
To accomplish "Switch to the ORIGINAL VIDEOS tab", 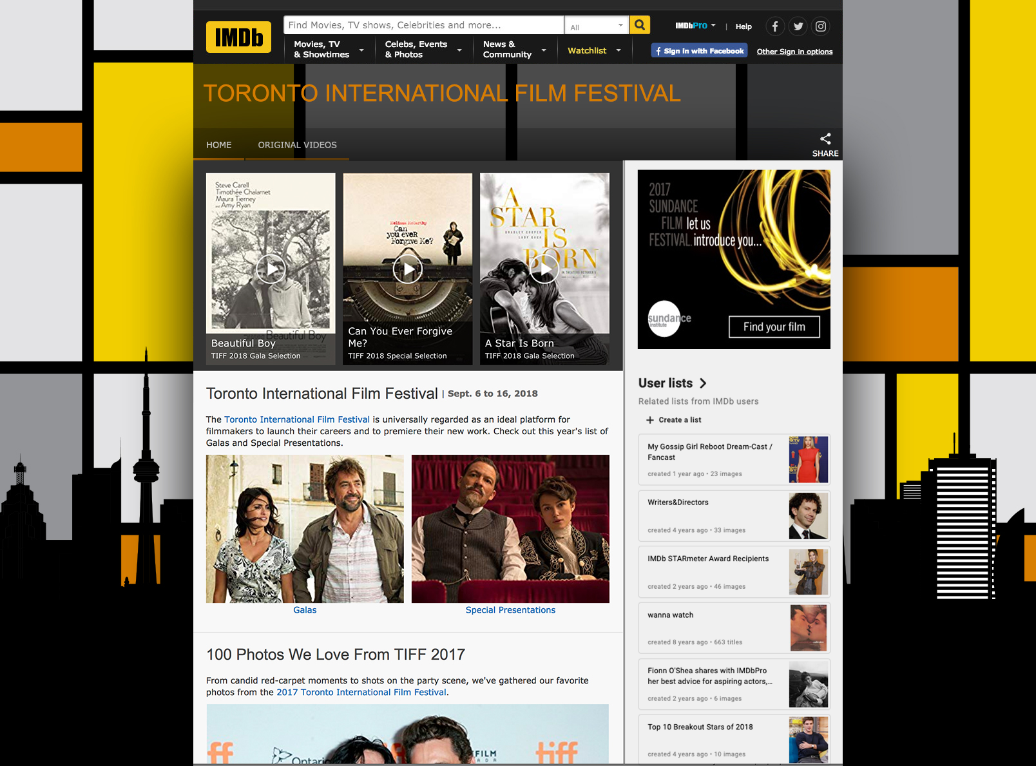I will pyautogui.click(x=298, y=145).
